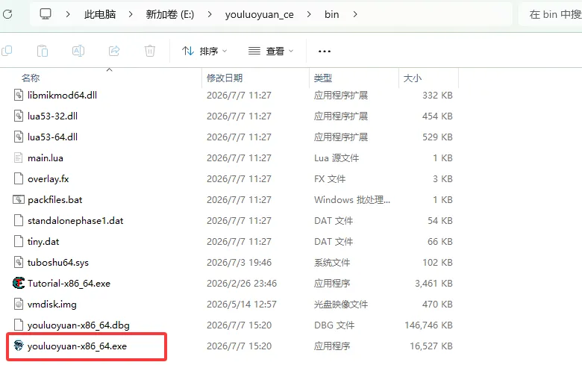The image size is (582, 365).
Task: Click the This PC monitor icon
Action: [x=46, y=14]
